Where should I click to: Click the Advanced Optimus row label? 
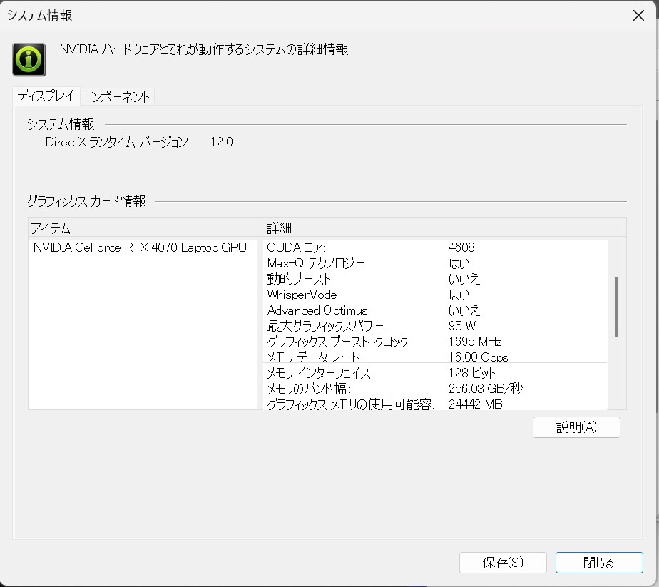coord(317,310)
